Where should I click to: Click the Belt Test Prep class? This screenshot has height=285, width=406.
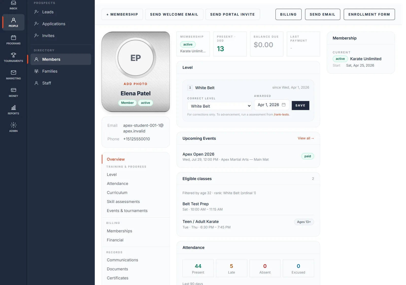click(x=195, y=204)
